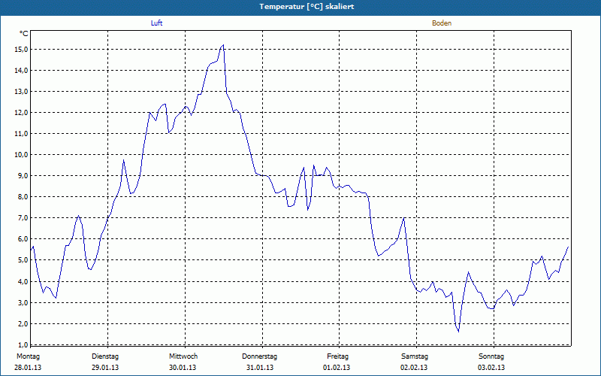This screenshot has width=601, height=376.
Task: Click the '15,0' y-axis value
Action: click(x=21, y=49)
